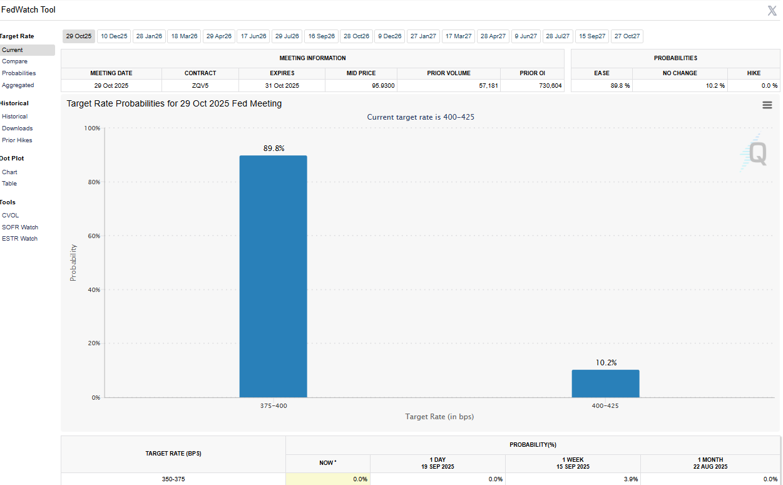Click the 29 Oct 2025 meeting date cell

[x=111, y=86]
